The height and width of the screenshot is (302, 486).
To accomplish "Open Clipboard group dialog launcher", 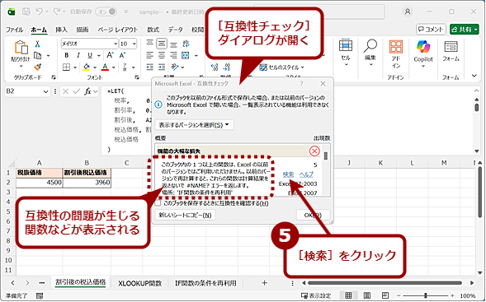I will tap(54, 77).
